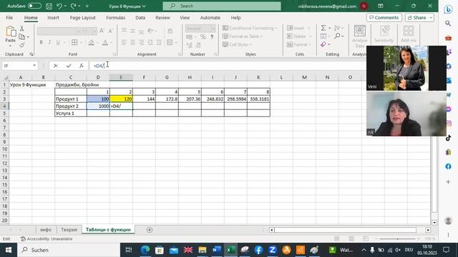Click the Find and Select magnifier icon
Viewport: 458px width, 257px height.
coord(337,36)
